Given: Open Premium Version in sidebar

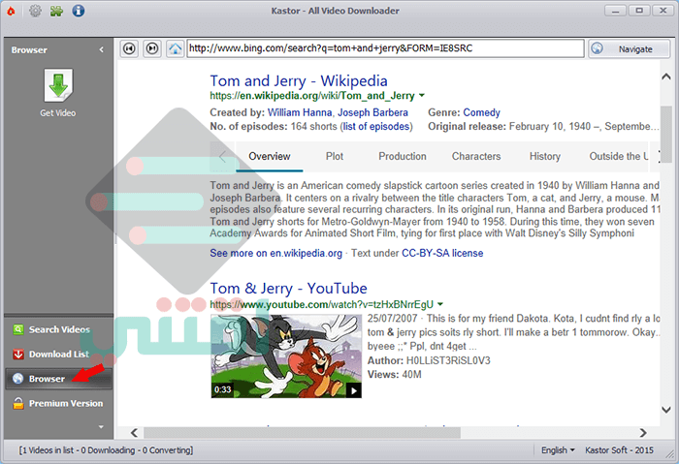Looking at the screenshot, I should (x=59, y=404).
